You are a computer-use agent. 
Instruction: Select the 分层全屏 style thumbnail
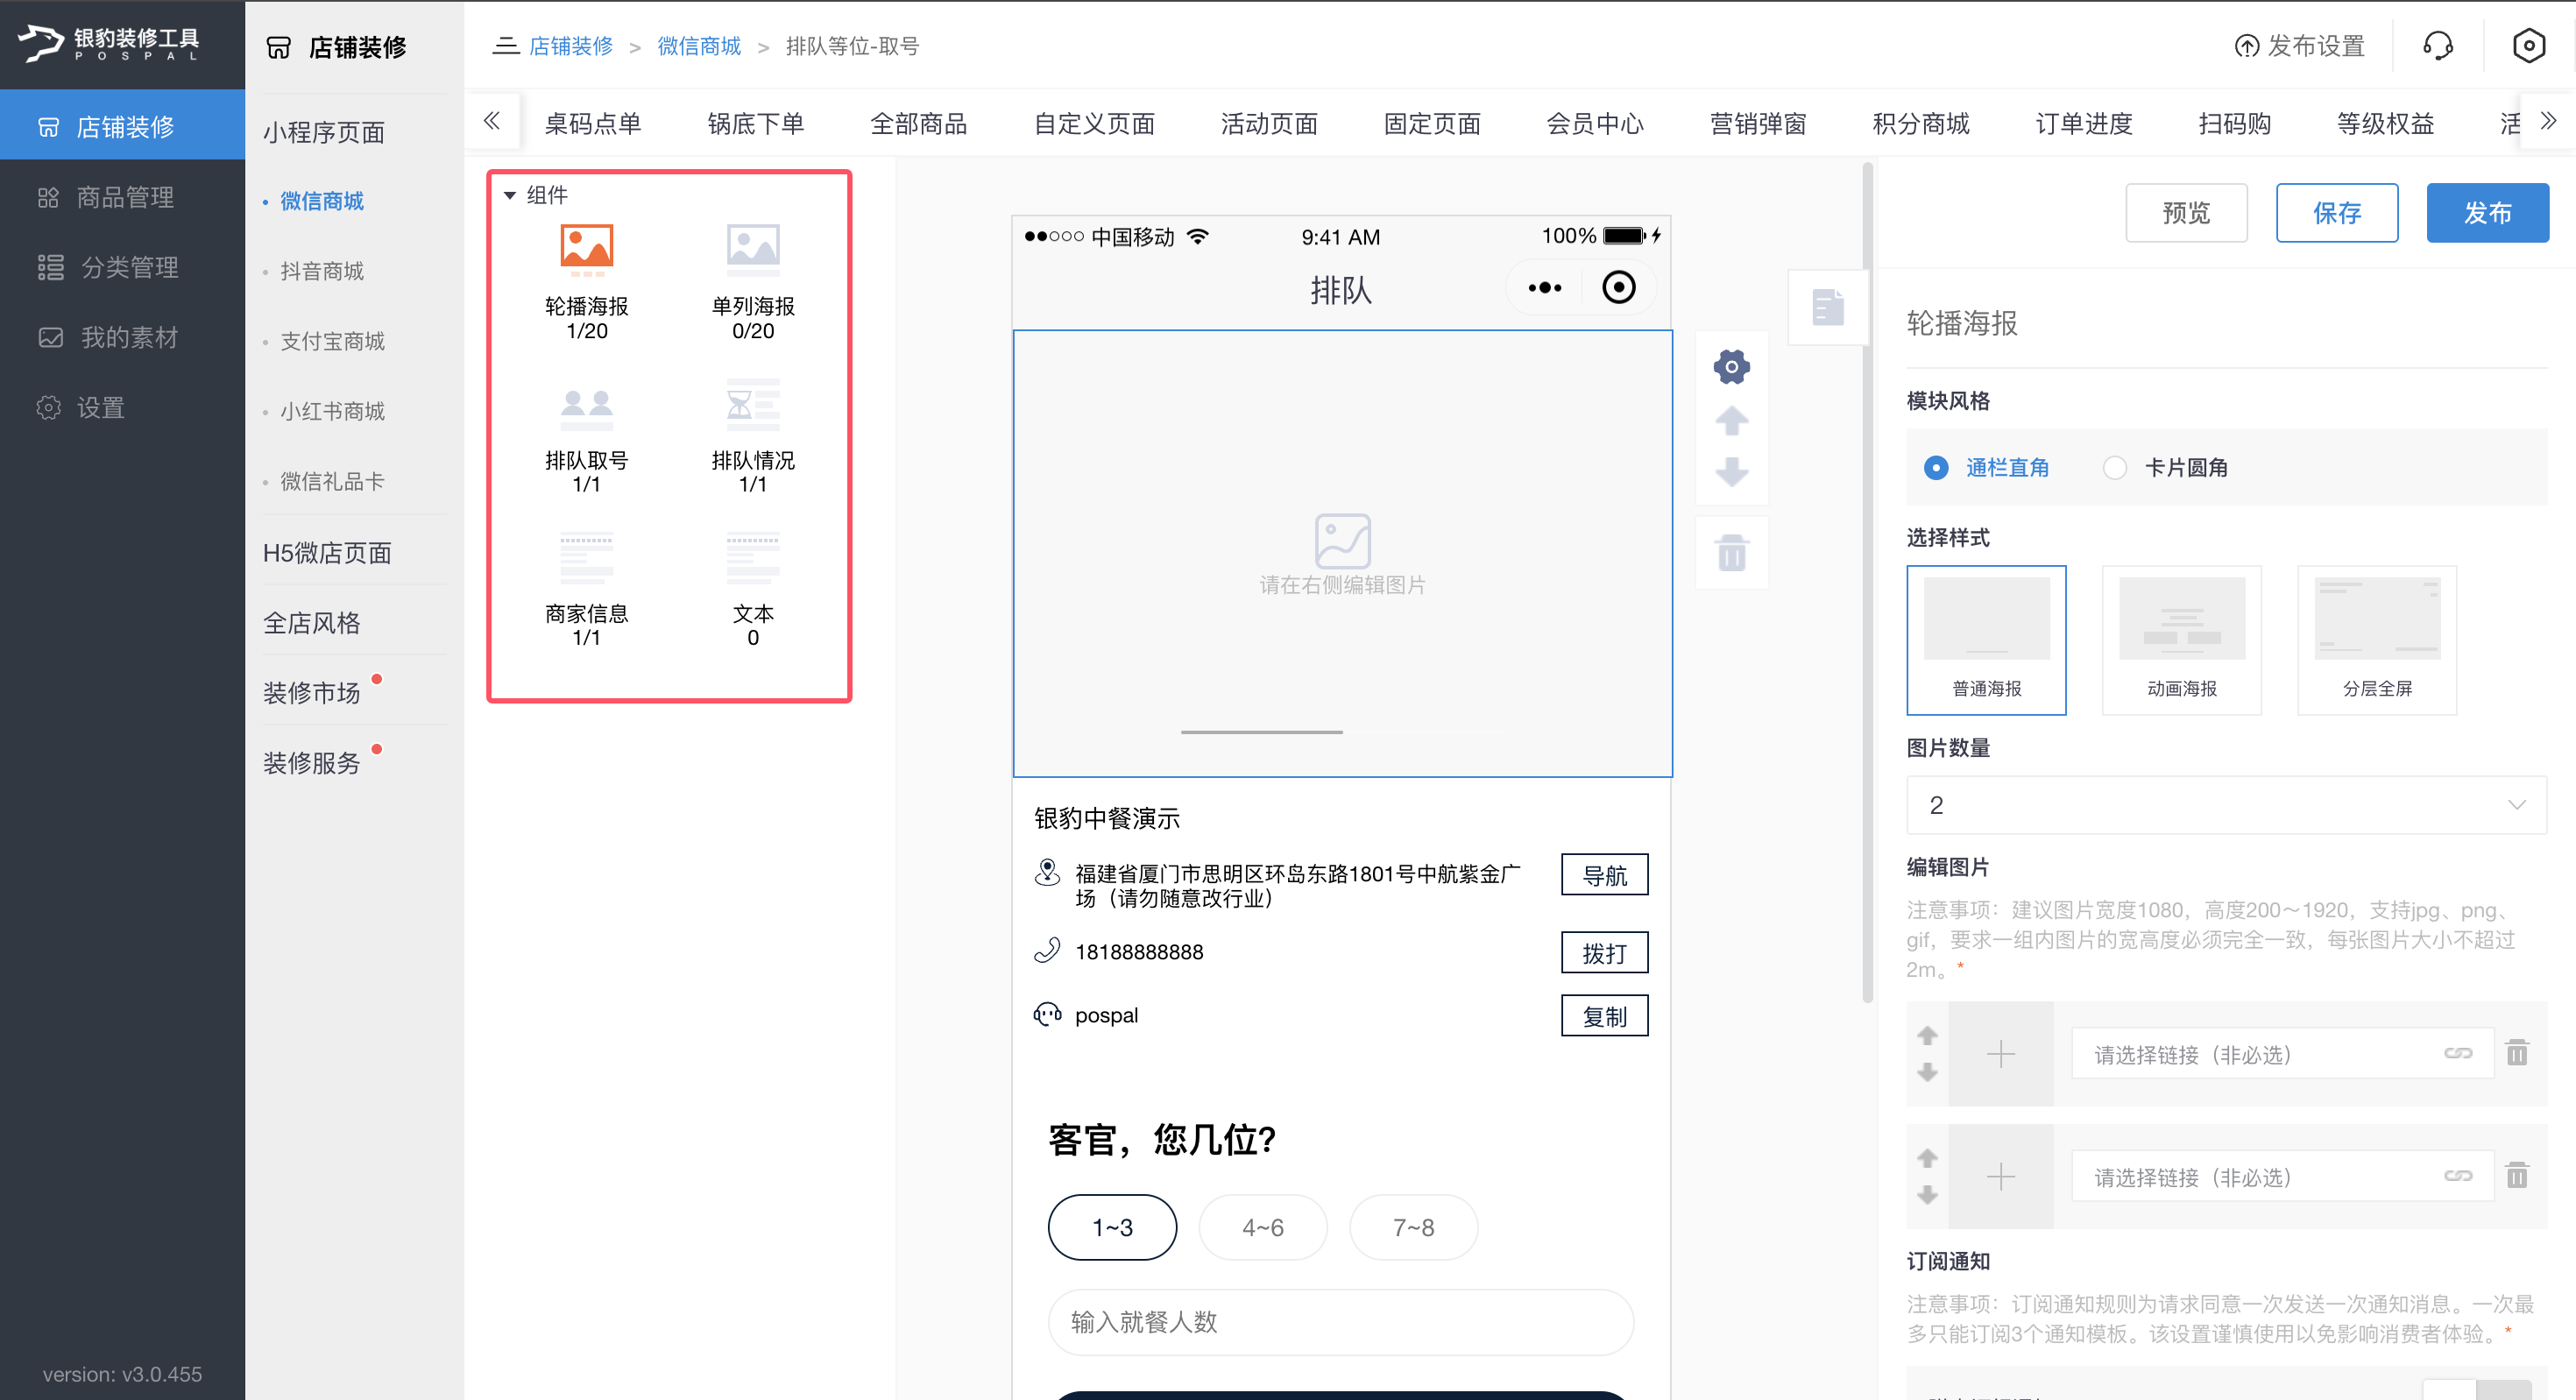click(x=2377, y=640)
